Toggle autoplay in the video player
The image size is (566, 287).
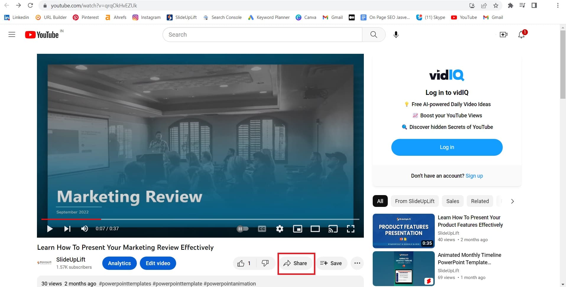(x=242, y=228)
